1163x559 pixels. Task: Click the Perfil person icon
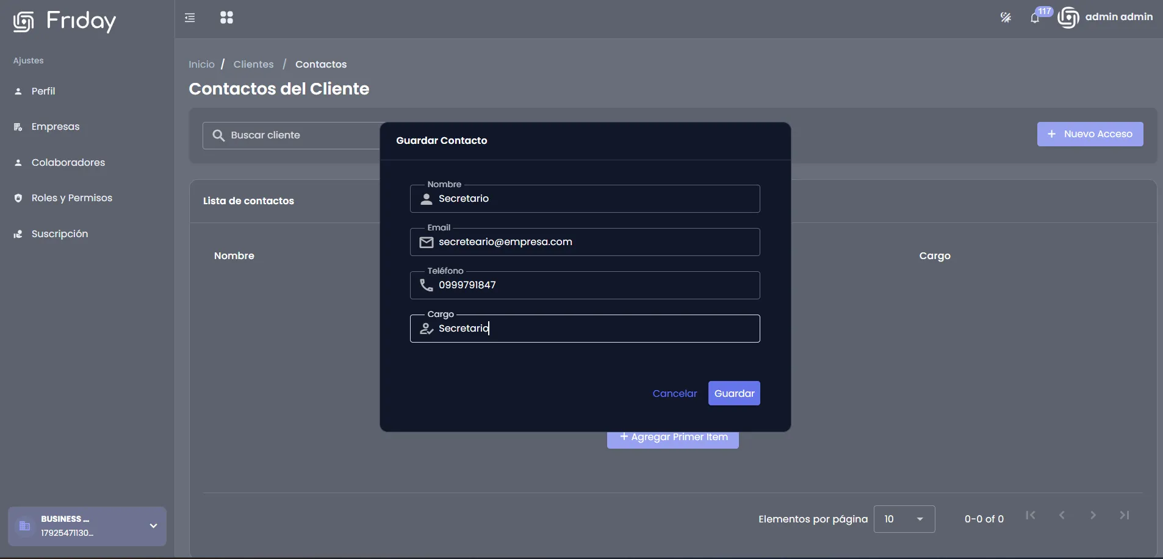coord(18,91)
